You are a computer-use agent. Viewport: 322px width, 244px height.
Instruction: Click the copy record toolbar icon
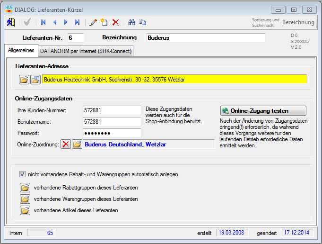(143, 22)
